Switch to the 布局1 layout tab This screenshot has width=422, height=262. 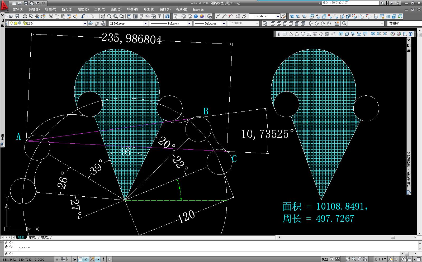(32, 237)
